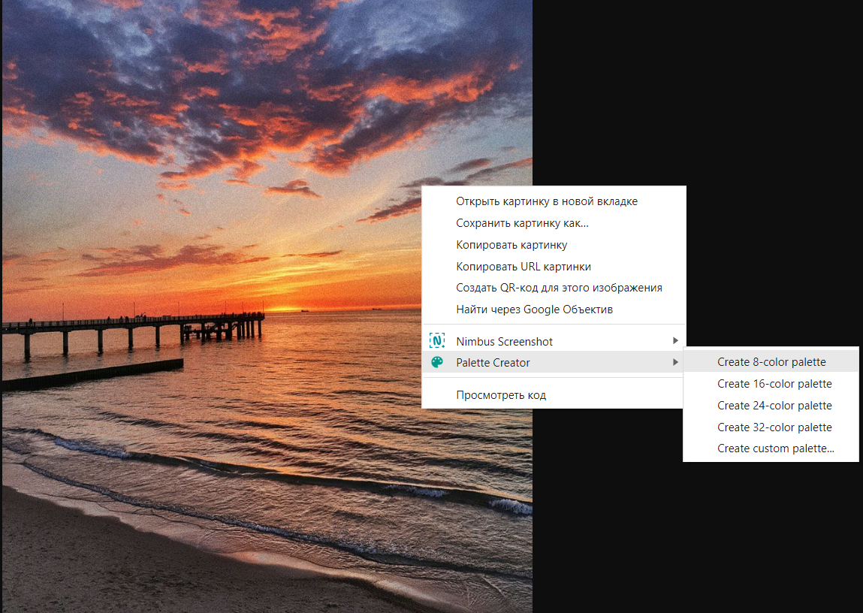Viewport: 863px width, 613px height.
Task: Select 'Create 16-color palette' option
Action: 774,384
